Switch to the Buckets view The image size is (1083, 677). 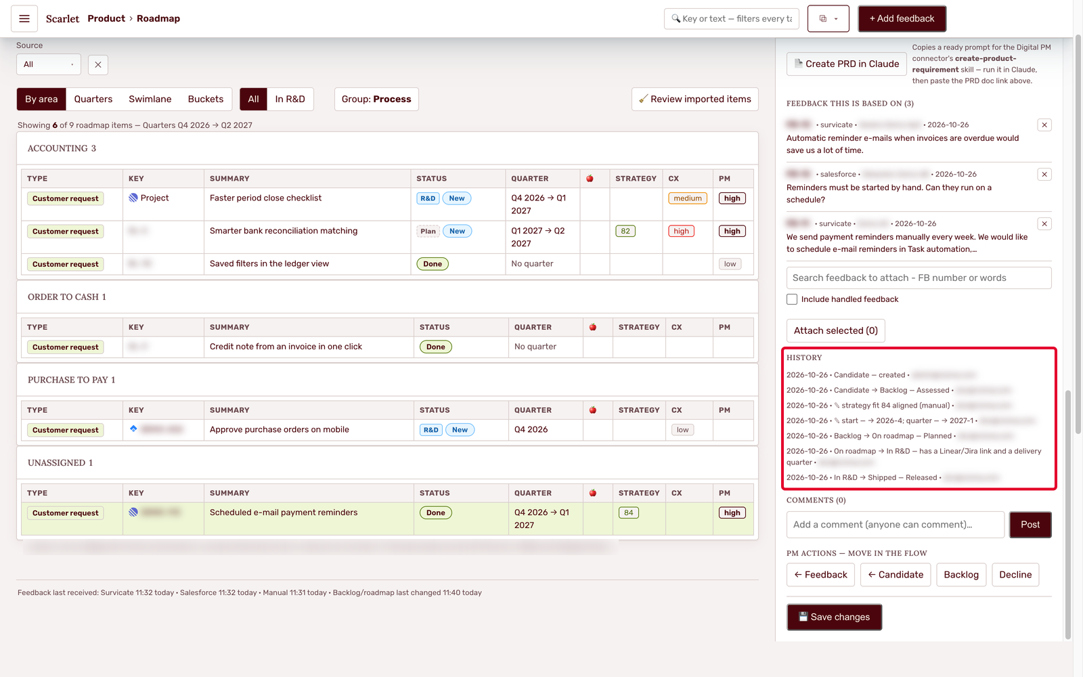tap(206, 99)
